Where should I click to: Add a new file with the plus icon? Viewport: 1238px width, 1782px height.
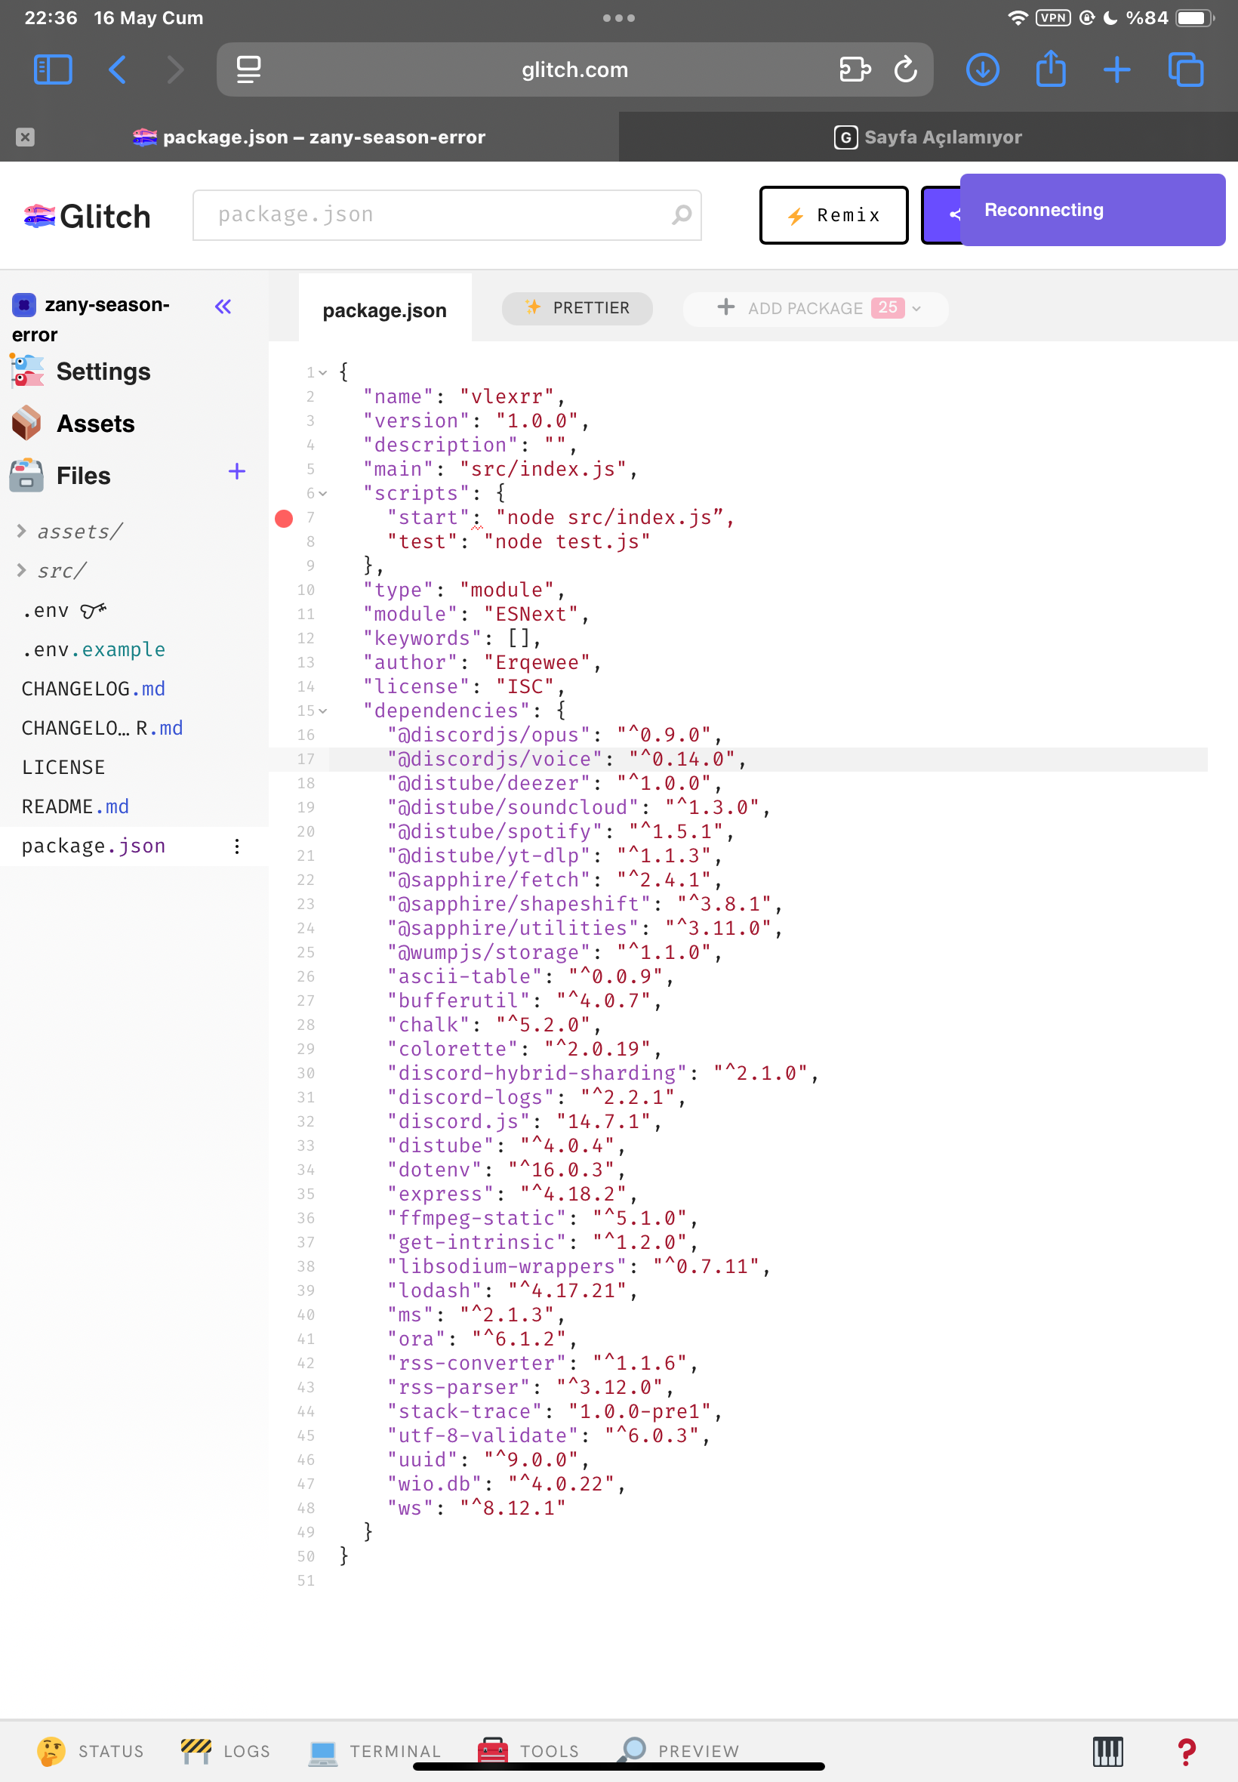[236, 472]
